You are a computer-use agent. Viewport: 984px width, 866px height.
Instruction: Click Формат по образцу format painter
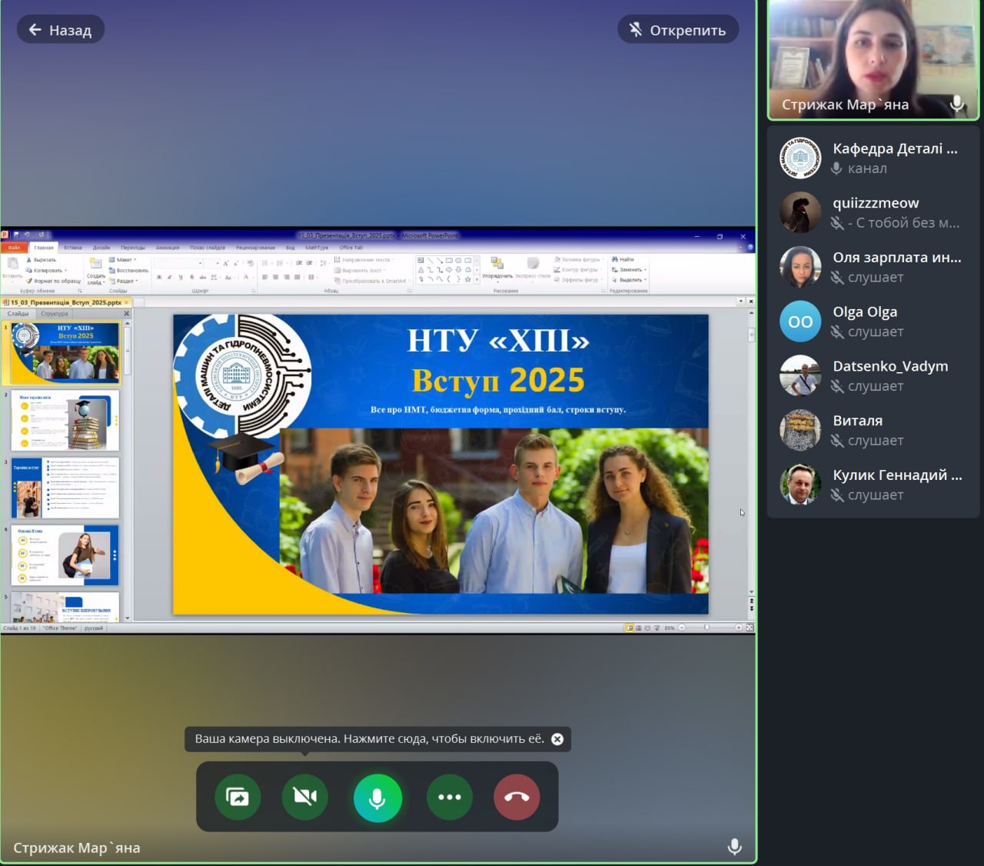[54, 281]
